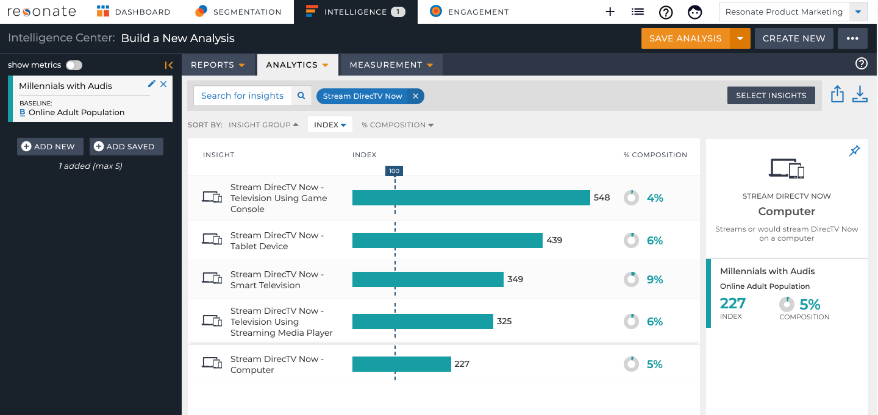Click the device icon beside Computer insight row
Viewport: 878px width, 415px height.
212,363
